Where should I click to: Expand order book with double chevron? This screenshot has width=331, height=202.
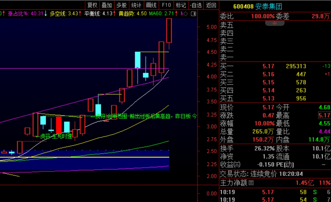275,23
